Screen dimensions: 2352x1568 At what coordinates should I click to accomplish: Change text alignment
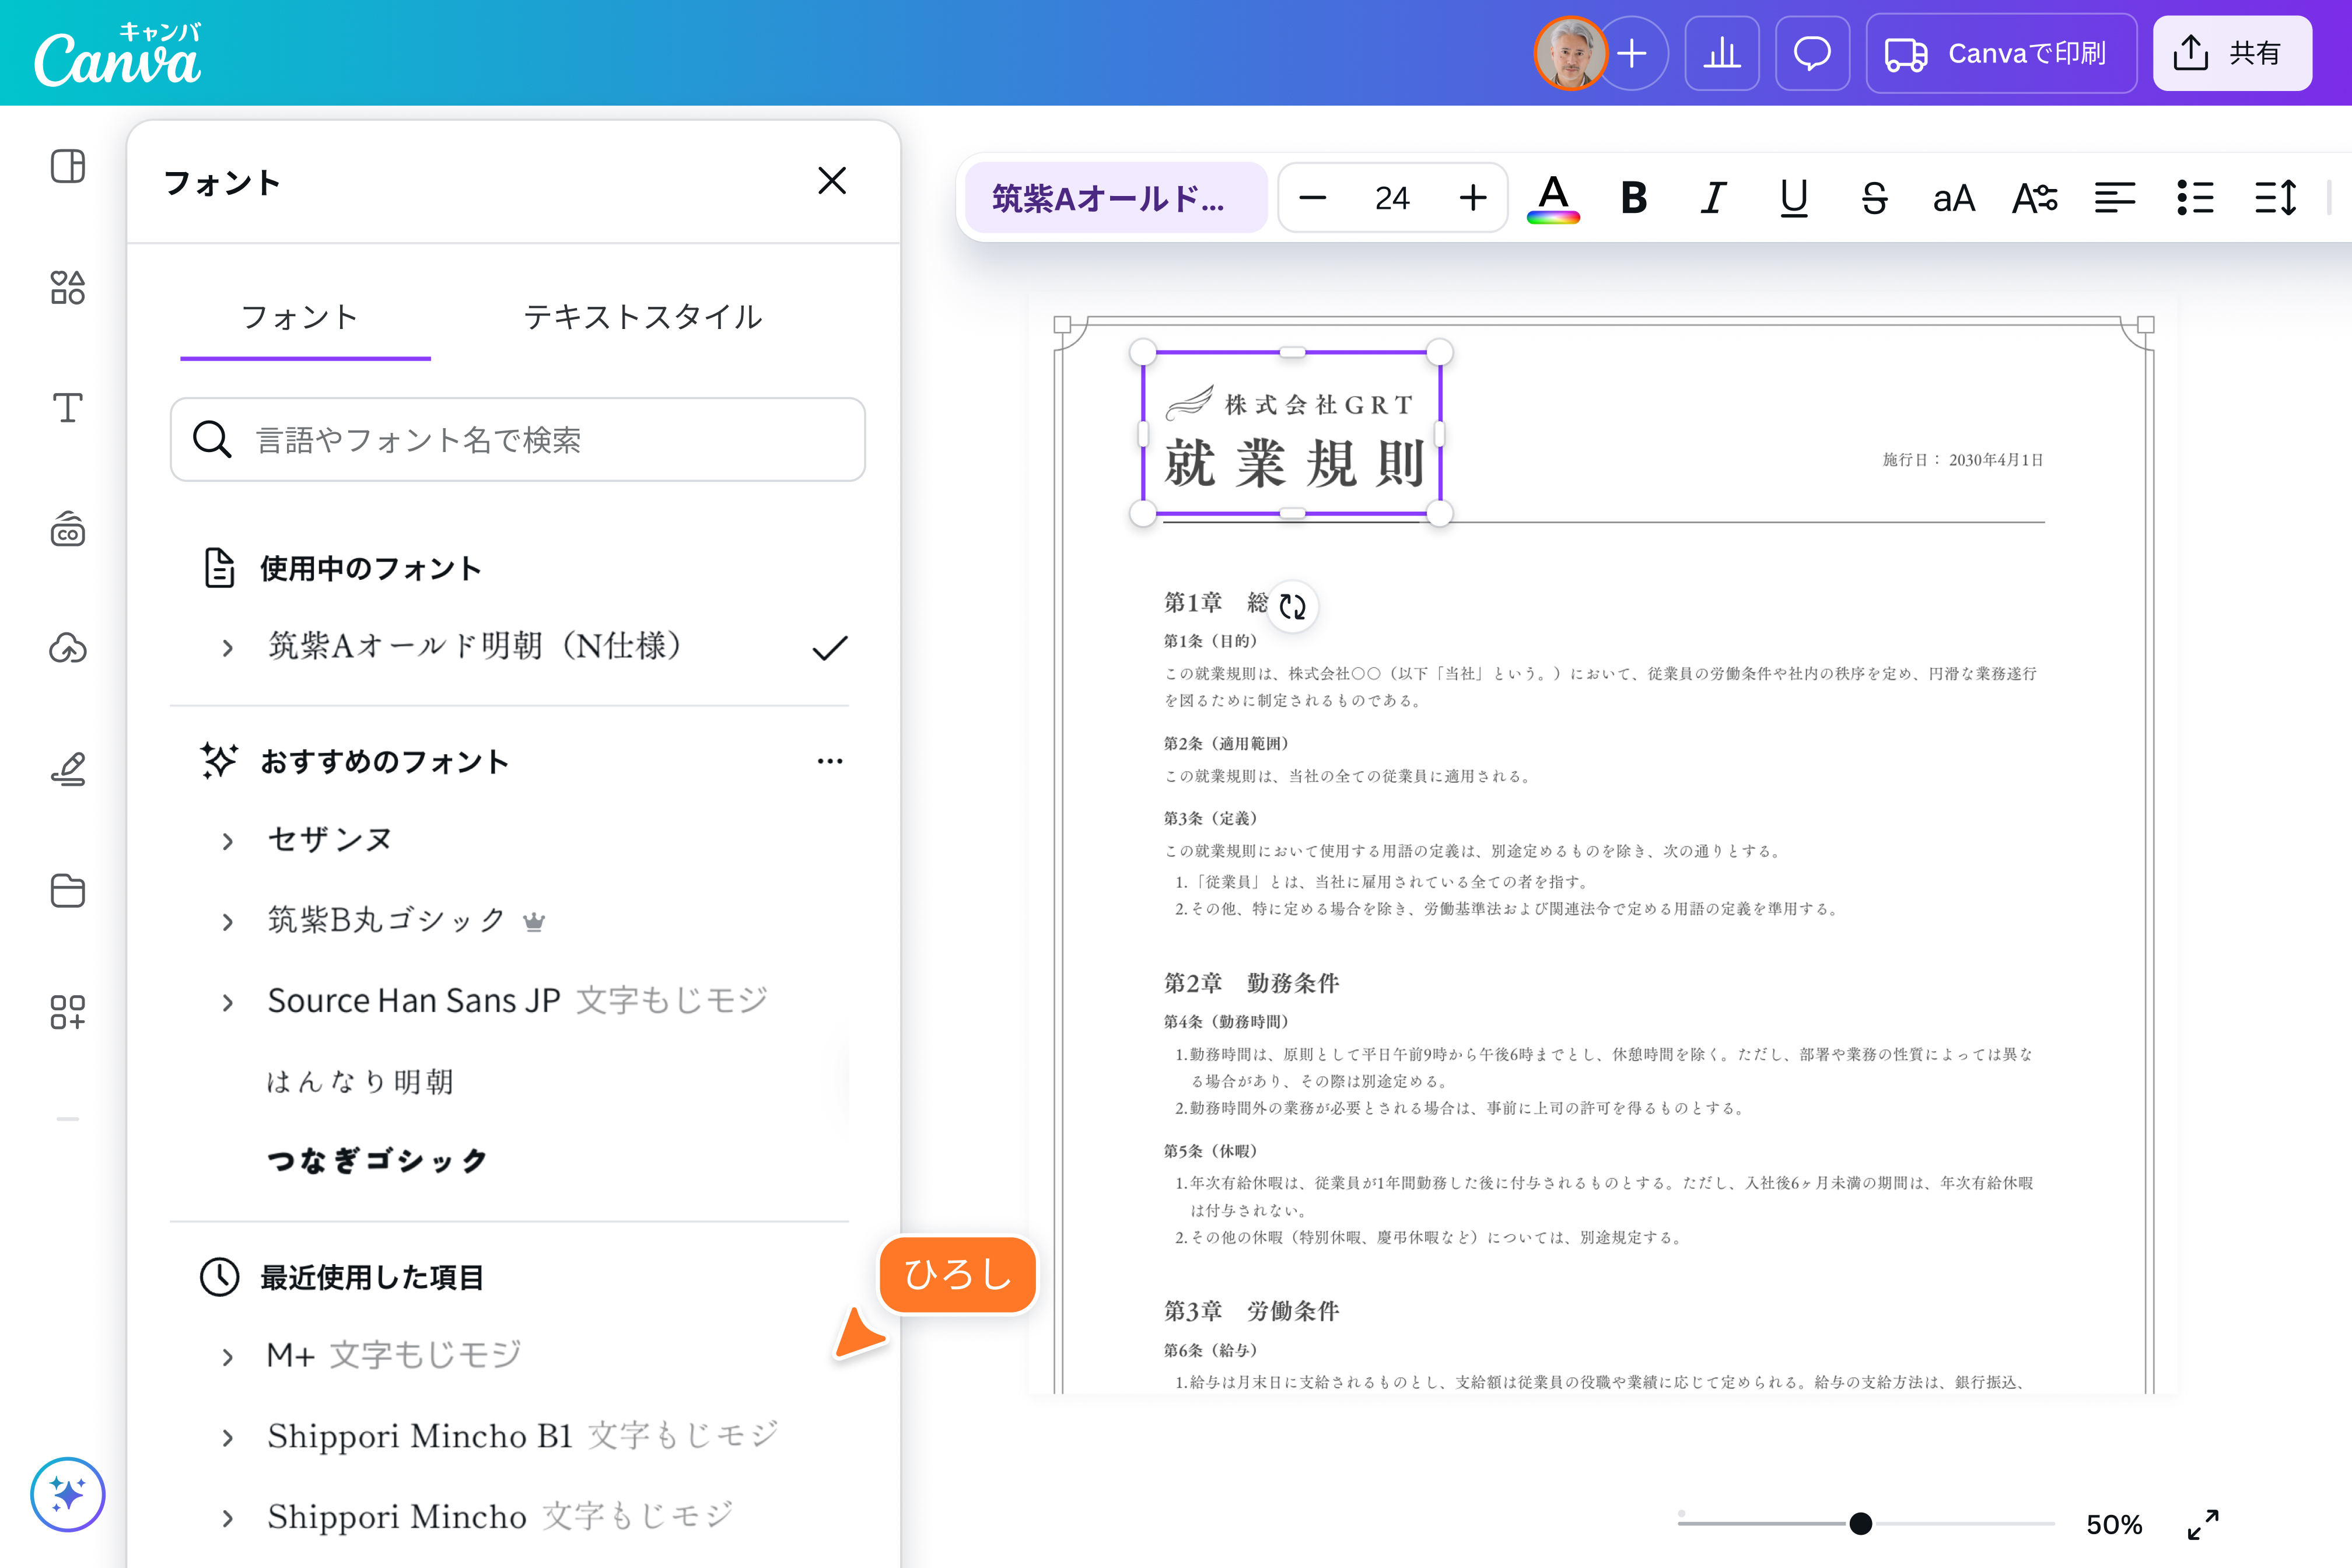tap(2115, 198)
